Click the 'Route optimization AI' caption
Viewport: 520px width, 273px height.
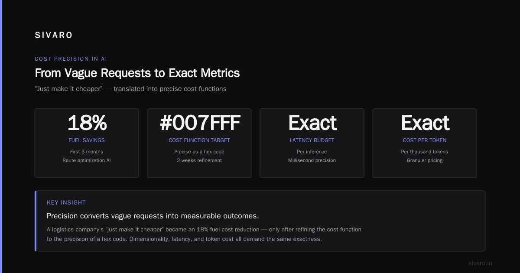point(87,160)
